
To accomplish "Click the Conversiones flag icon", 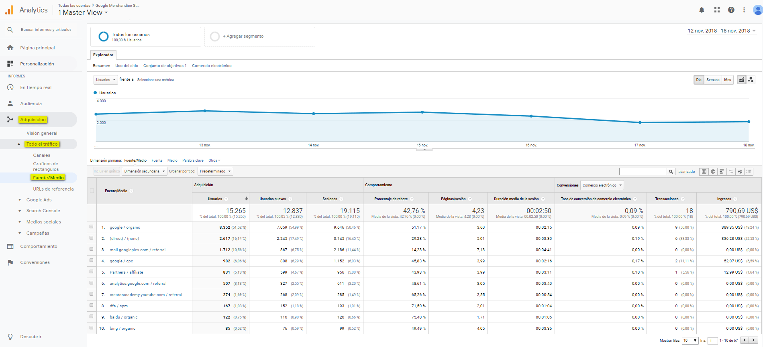I will point(10,262).
